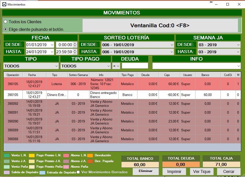Click the Número: 12821 info cell
The image size is (245, 177).
coord(104,84)
